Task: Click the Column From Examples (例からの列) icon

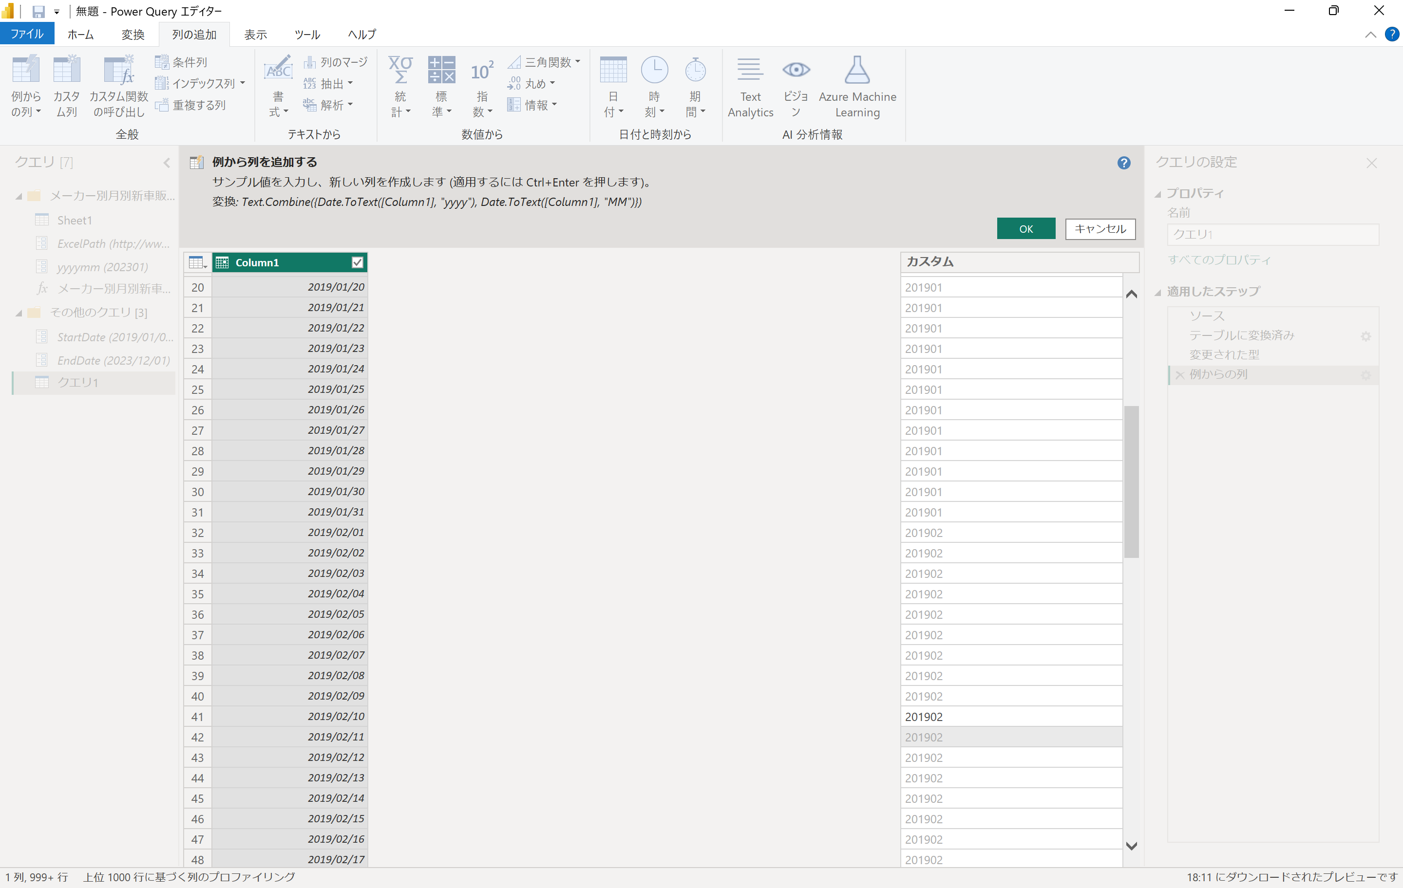Action: pos(26,71)
